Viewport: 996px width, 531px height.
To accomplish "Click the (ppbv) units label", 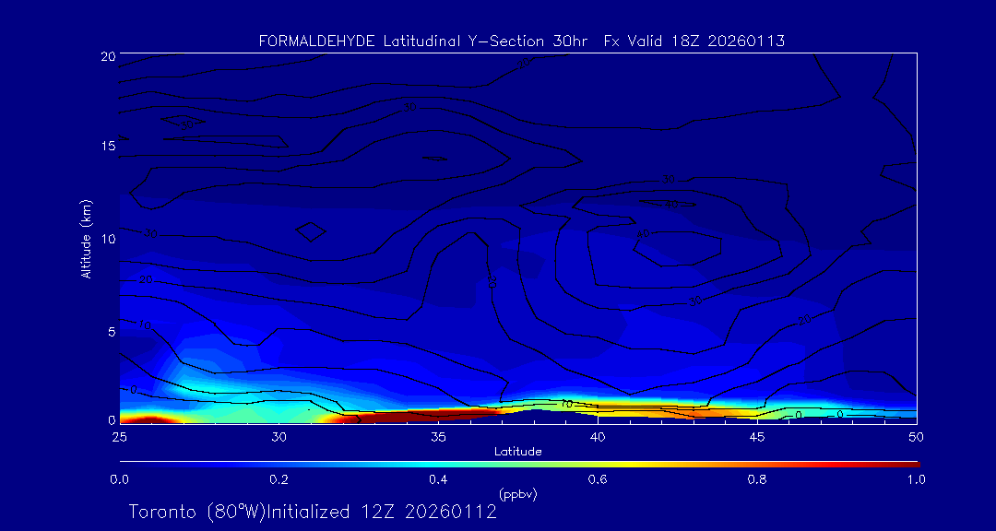I will click(517, 494).
